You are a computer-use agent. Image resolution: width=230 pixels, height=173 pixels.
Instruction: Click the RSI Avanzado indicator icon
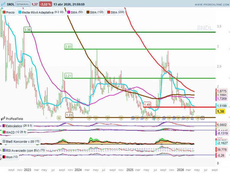(4, 151)
